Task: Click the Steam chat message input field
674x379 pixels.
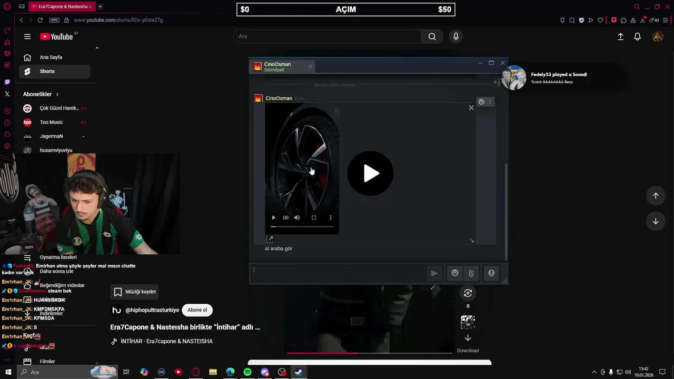Action: [x=340, y=273]
